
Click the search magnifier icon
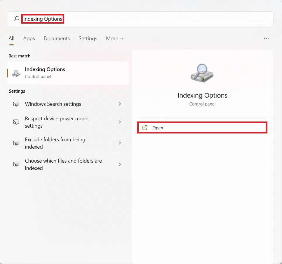[17, 19]
